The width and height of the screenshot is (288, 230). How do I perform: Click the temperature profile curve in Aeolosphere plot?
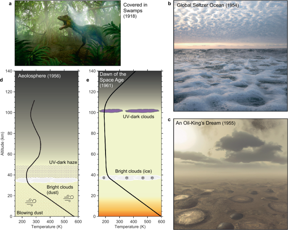click(40, 145)
